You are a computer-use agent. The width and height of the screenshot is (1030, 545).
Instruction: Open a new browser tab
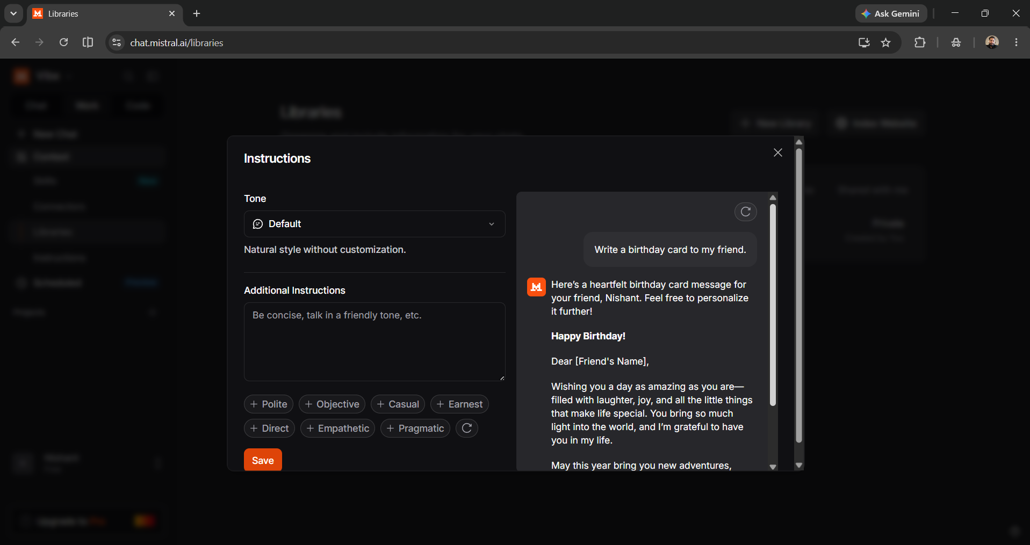(197, 13)
